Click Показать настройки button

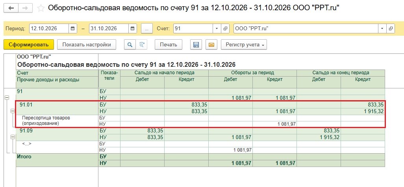pos(87,44)
